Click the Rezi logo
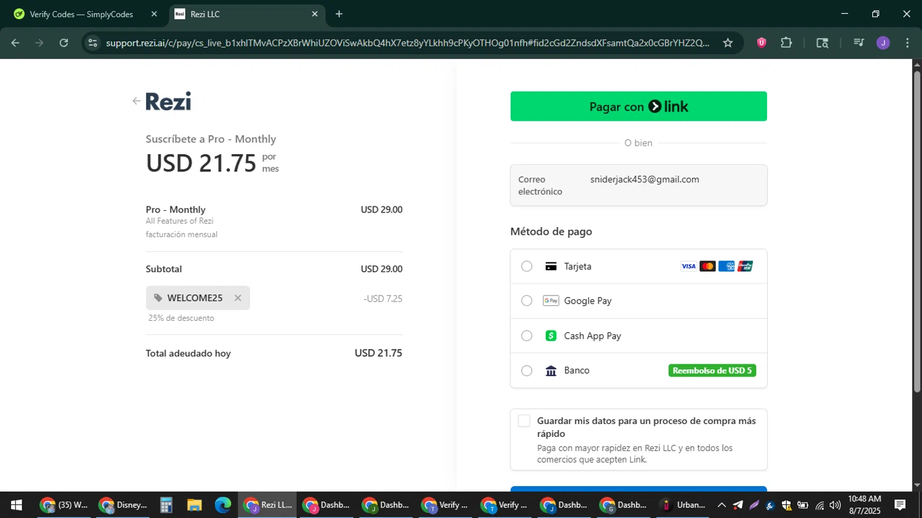Viewport: 922px width, 518px height. (x=168, y=101)
